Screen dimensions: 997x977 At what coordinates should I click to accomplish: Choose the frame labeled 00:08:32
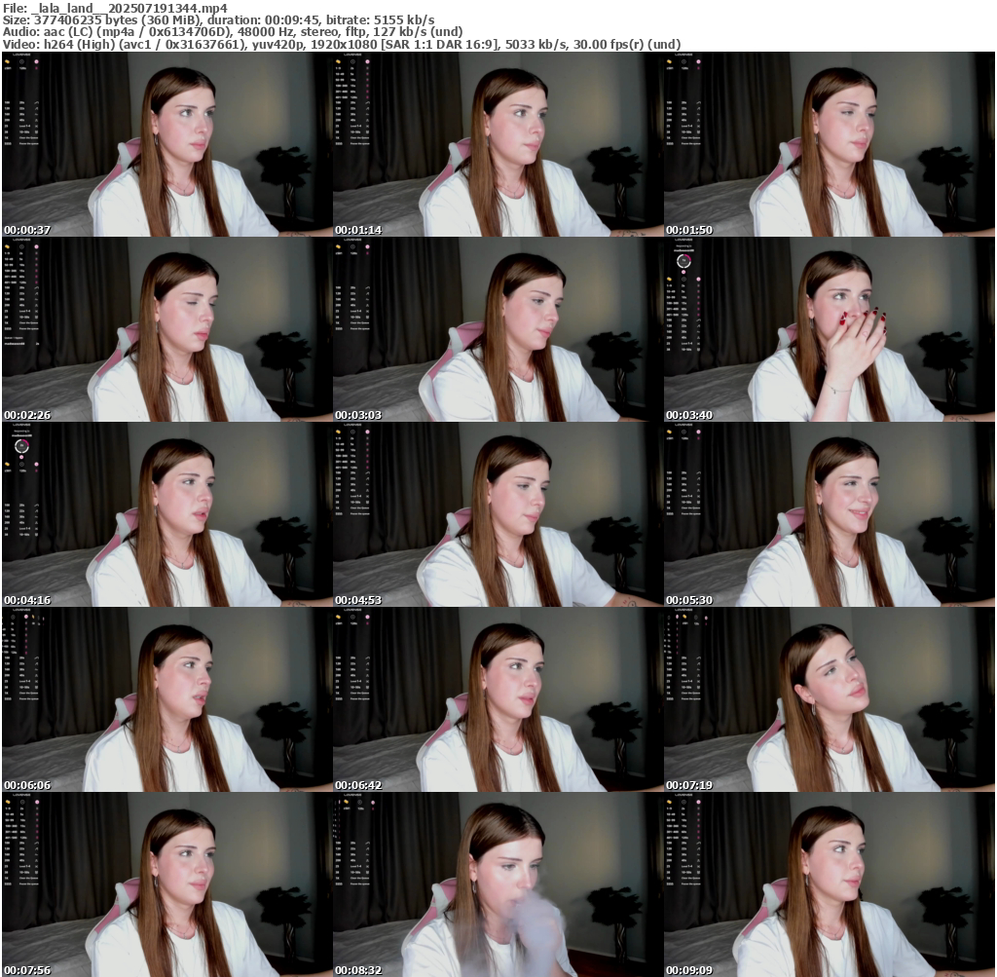tap(498, 884)
